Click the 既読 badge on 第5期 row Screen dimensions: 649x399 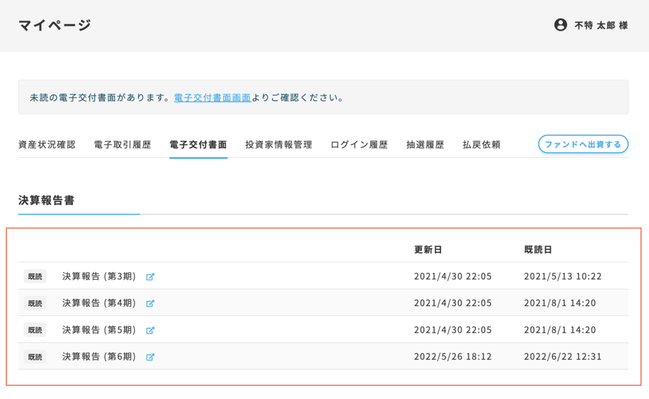[x=35, y=330]
